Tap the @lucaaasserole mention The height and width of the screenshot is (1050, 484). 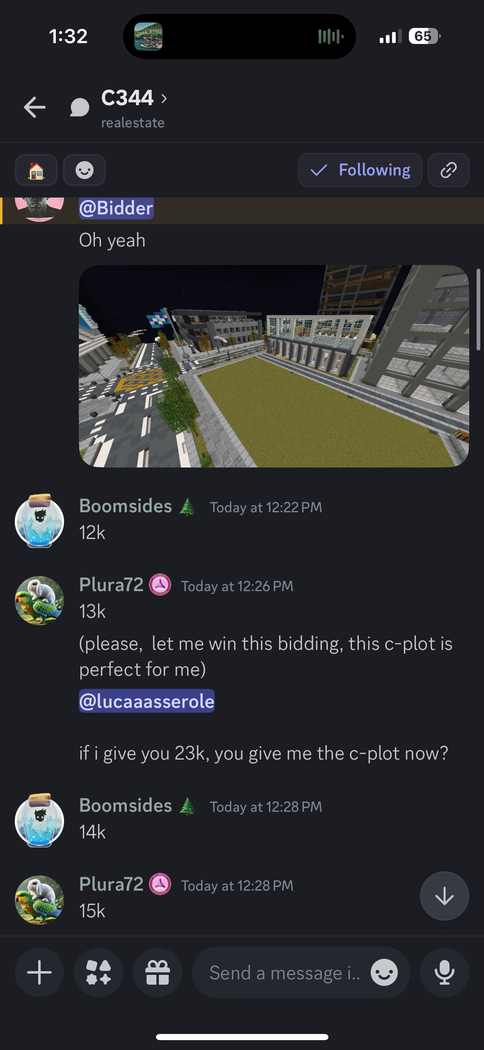147,701
